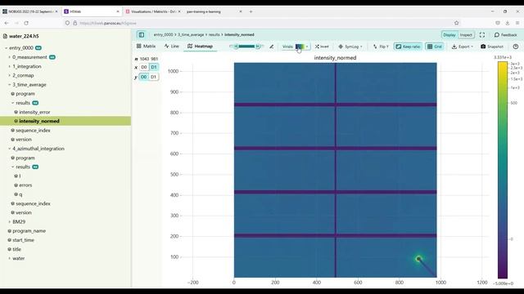Select the Heatmap tab
The image size is (524, 294).
coord(200,47)
